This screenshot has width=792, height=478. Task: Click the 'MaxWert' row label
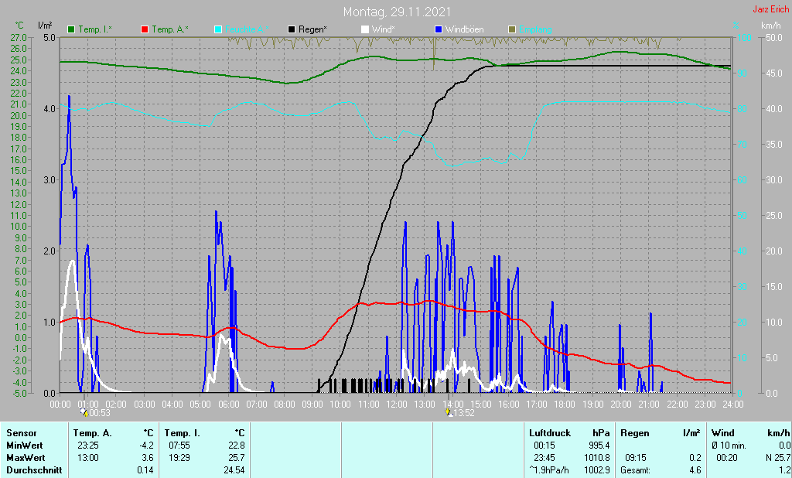(26, 458)
